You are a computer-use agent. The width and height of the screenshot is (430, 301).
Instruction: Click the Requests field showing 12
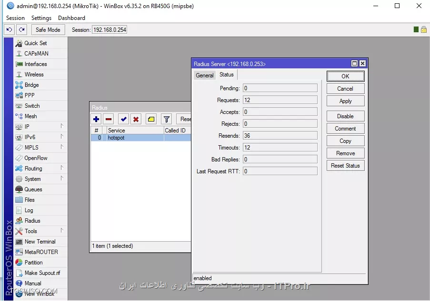(280, 100)
